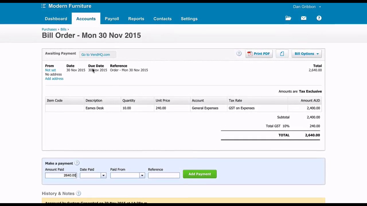Click the Add Payment button

click(x=200, y=174)
